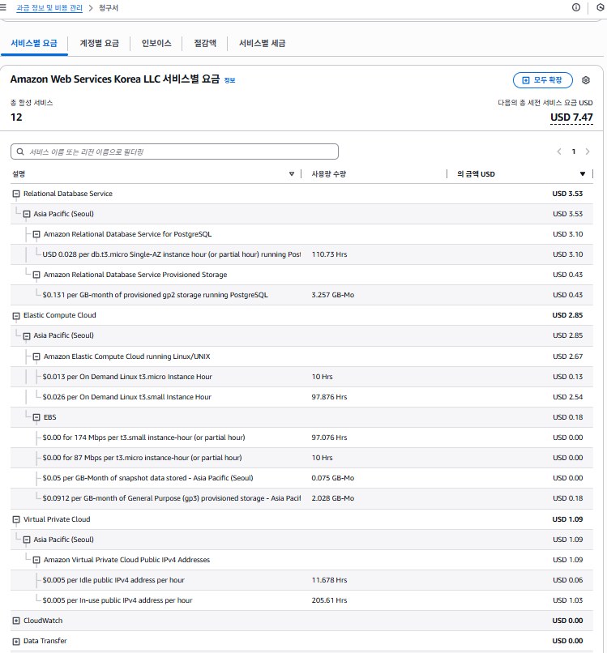Sort by 의 금액 USD column arrow
The height and width of the screenshot is (653, 607).
click(x=583, y=174)
